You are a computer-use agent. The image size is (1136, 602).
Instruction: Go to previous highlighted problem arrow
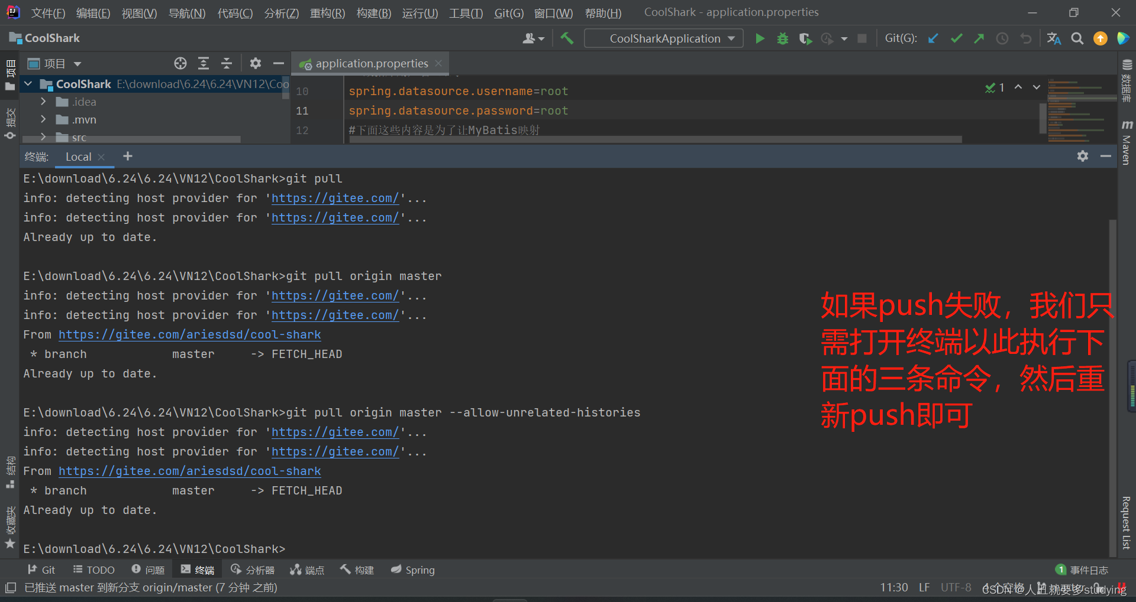(x=1018, y=87)
